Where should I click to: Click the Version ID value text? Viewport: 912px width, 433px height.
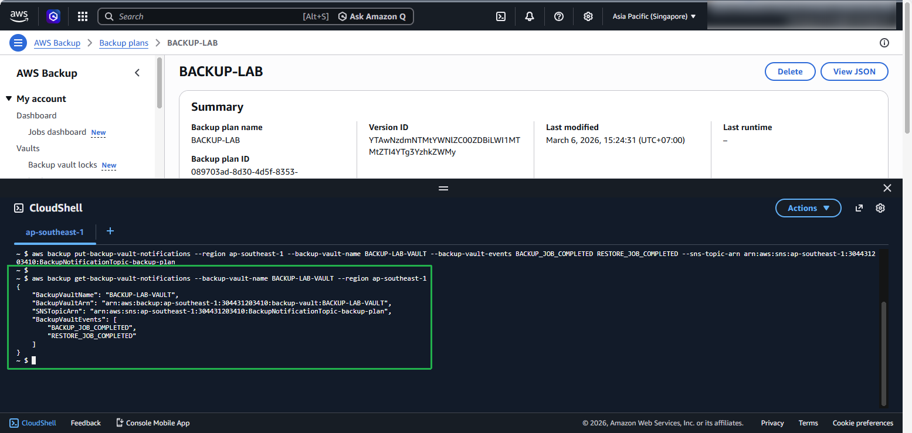pos(445,146)
